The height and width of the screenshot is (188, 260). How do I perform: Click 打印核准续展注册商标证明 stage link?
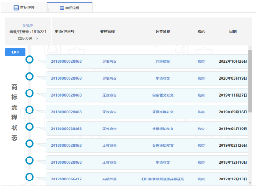point(163,179)
